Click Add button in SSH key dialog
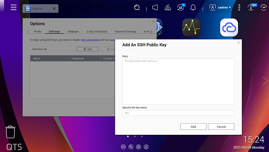Viewport: 269px width, 152px height. point(193,127)
